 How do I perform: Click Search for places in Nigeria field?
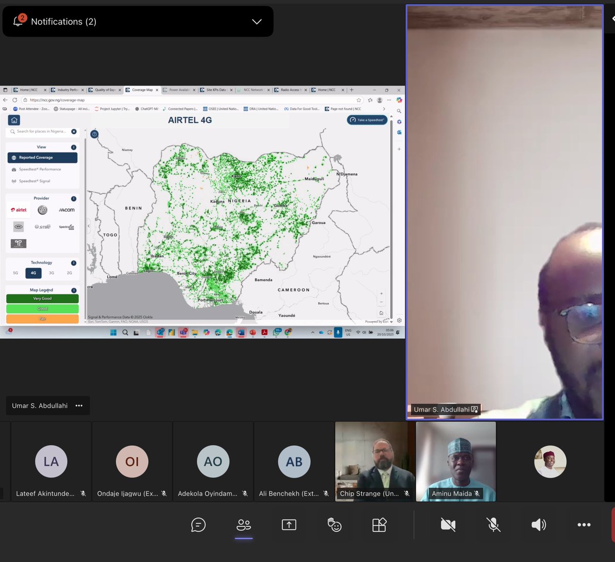click(x=41, y=132)
